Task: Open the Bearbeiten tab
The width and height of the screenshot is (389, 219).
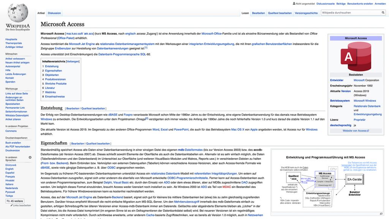Action: tap(258, 13)
